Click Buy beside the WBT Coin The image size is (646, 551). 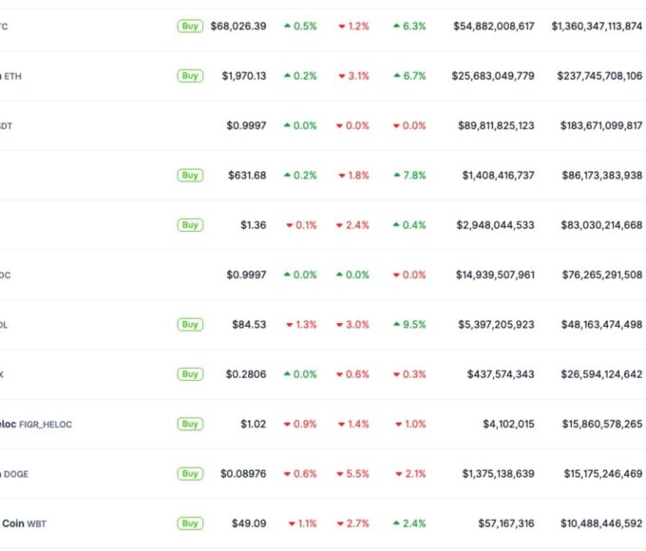click(x=190, y=523)
